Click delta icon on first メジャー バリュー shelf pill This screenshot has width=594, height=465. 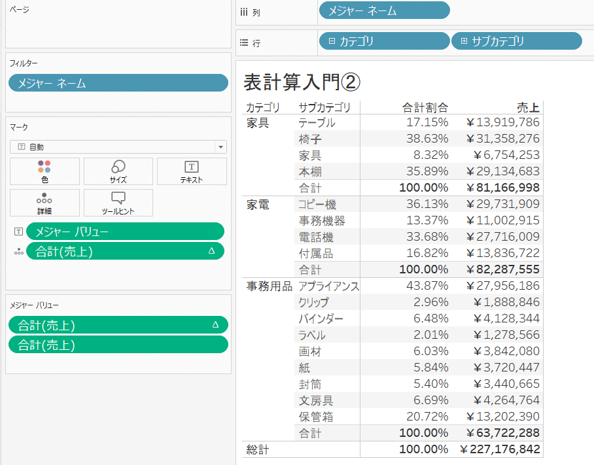tap(215, 324)
